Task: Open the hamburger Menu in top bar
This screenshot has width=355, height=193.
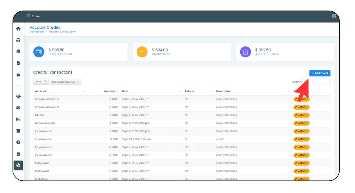Action: click(x=33, y=16)
